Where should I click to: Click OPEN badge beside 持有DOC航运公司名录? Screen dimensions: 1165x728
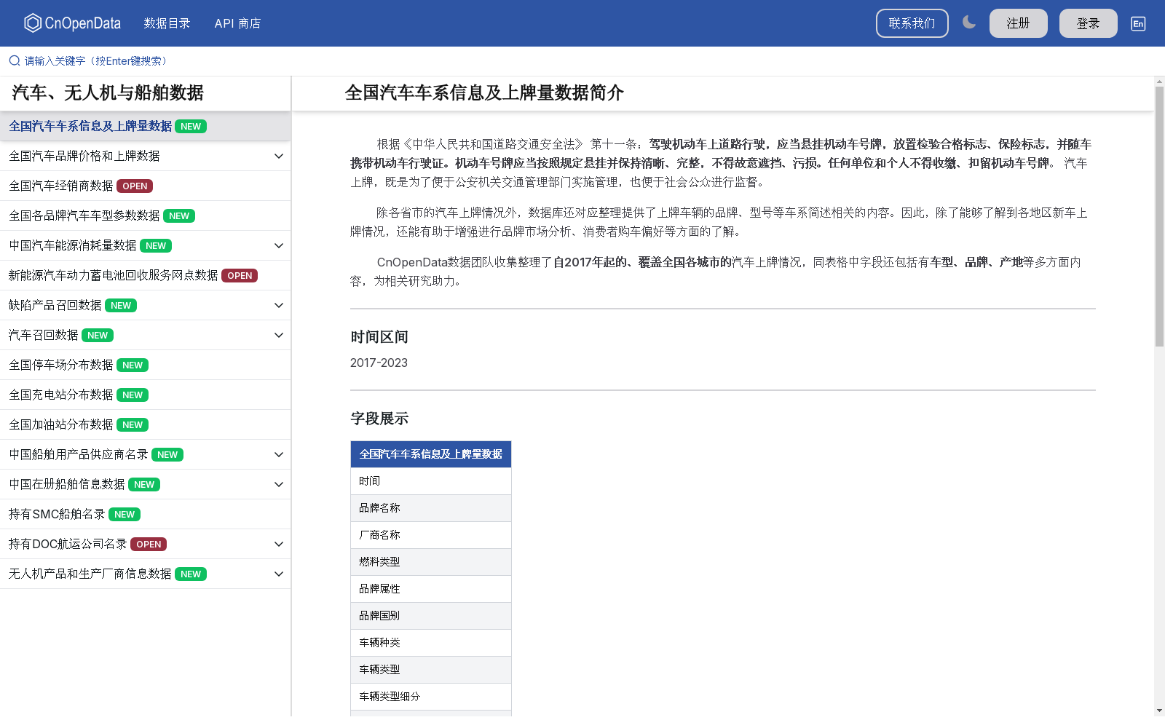149,545
